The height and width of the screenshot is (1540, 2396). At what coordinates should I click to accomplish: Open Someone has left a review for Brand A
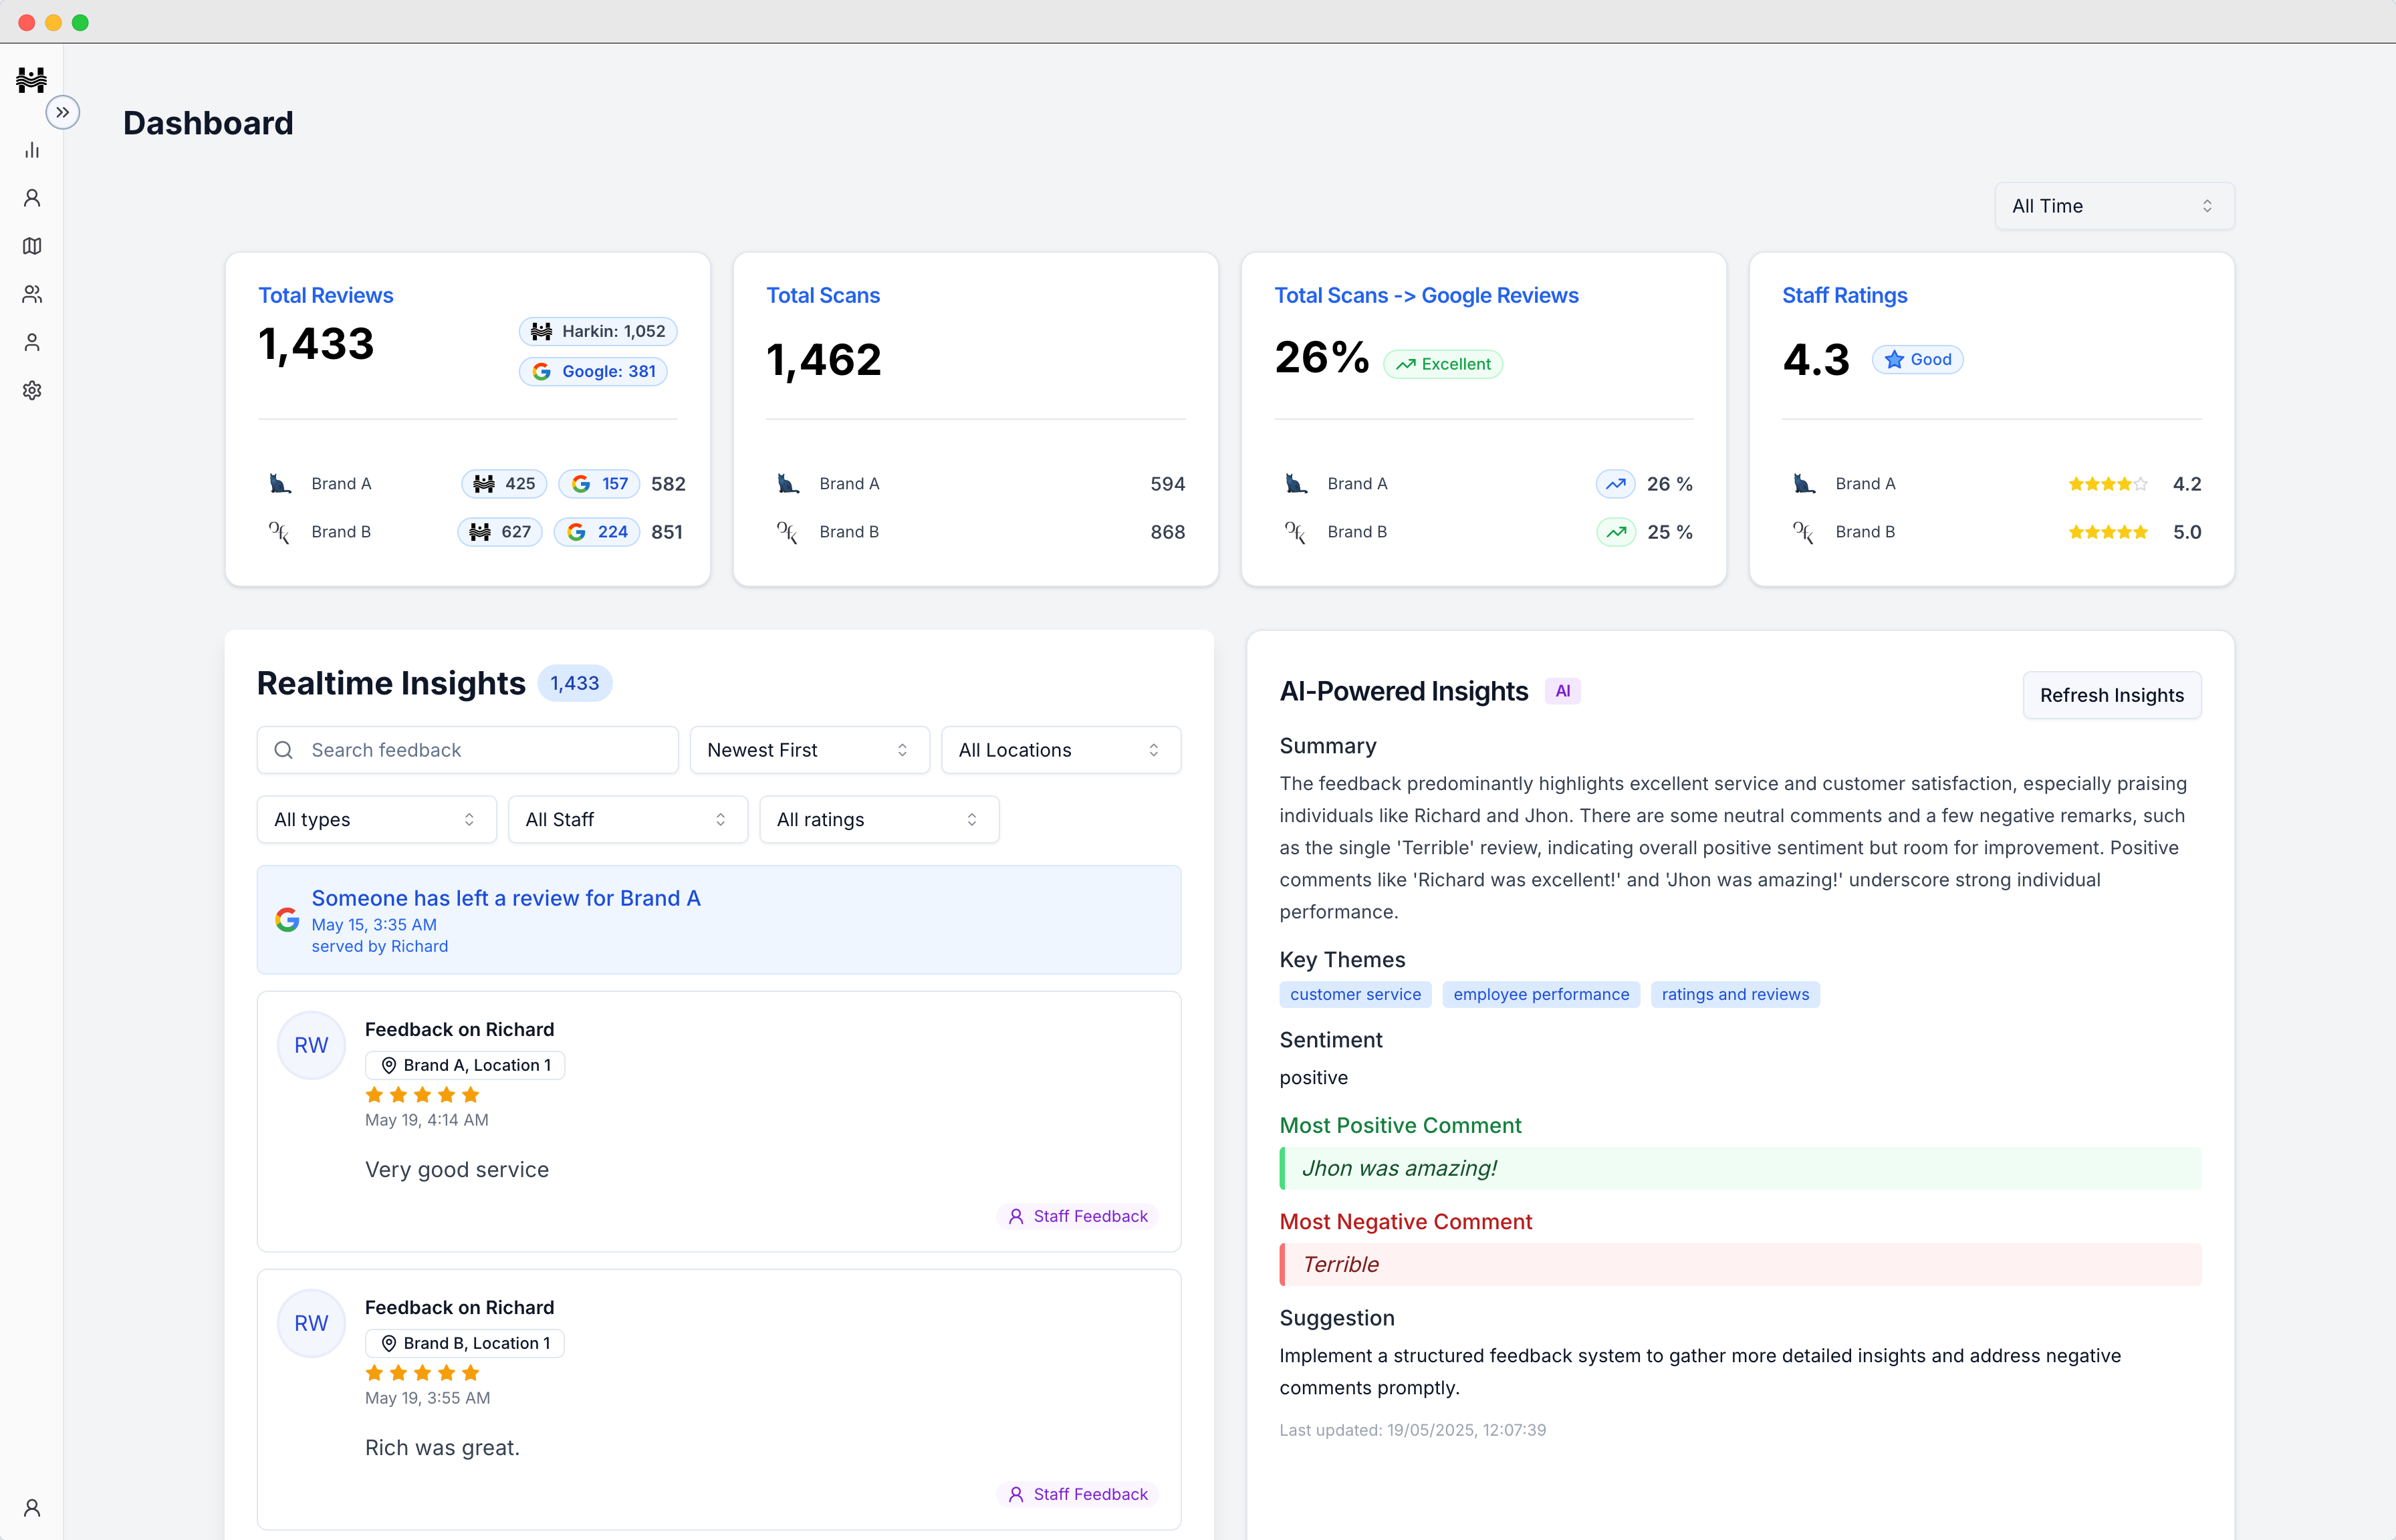[x=506, y=898]
